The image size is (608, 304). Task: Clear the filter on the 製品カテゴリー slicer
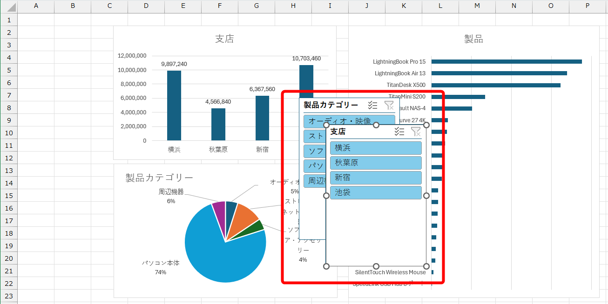click(x=389, y=105)
